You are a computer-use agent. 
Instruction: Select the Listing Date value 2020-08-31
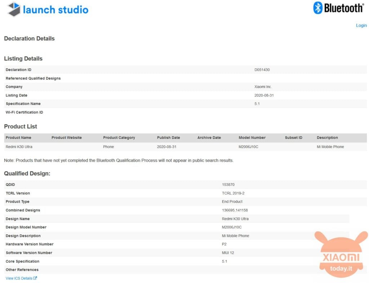tap(264, 95)
